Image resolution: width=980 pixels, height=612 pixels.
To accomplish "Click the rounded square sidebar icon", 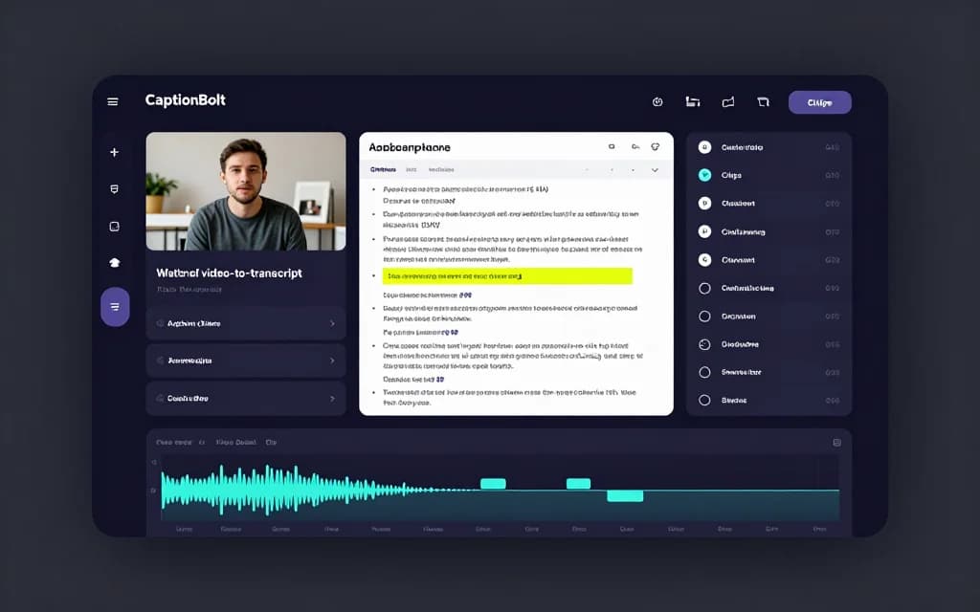I will 115,227.
